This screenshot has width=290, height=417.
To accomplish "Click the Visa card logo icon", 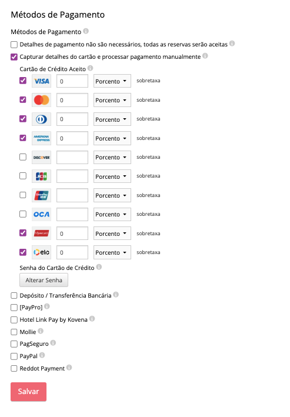I will tap(41, 81).
